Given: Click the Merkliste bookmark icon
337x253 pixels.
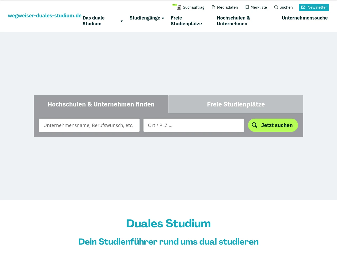Looking at the screenshot, I should pyautogui.click(x=247, y=7).
